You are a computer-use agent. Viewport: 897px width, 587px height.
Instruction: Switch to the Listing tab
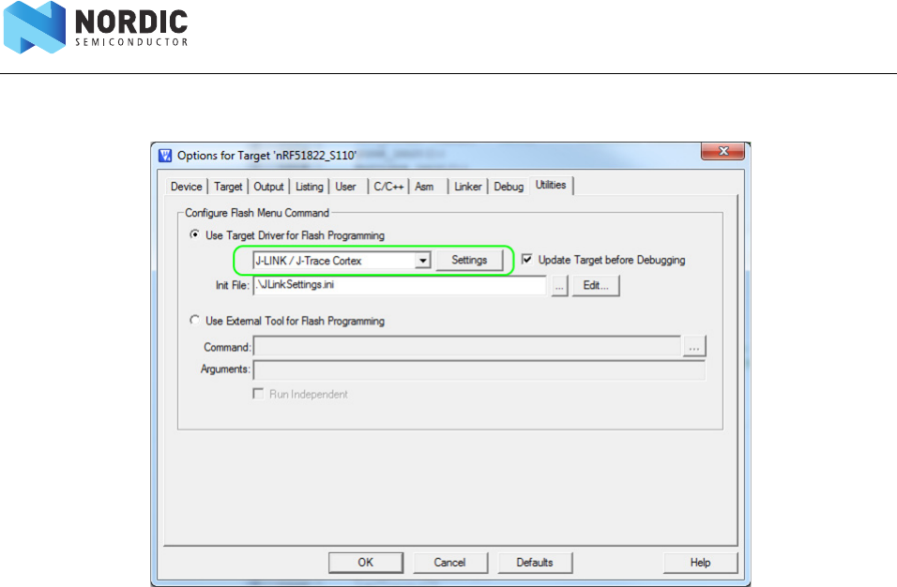pos(309,187)
